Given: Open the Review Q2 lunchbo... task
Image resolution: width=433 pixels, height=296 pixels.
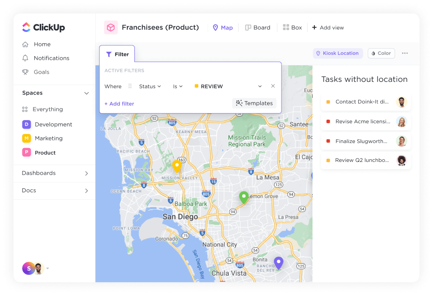Looking at the screenshot, I should point(366,160).
